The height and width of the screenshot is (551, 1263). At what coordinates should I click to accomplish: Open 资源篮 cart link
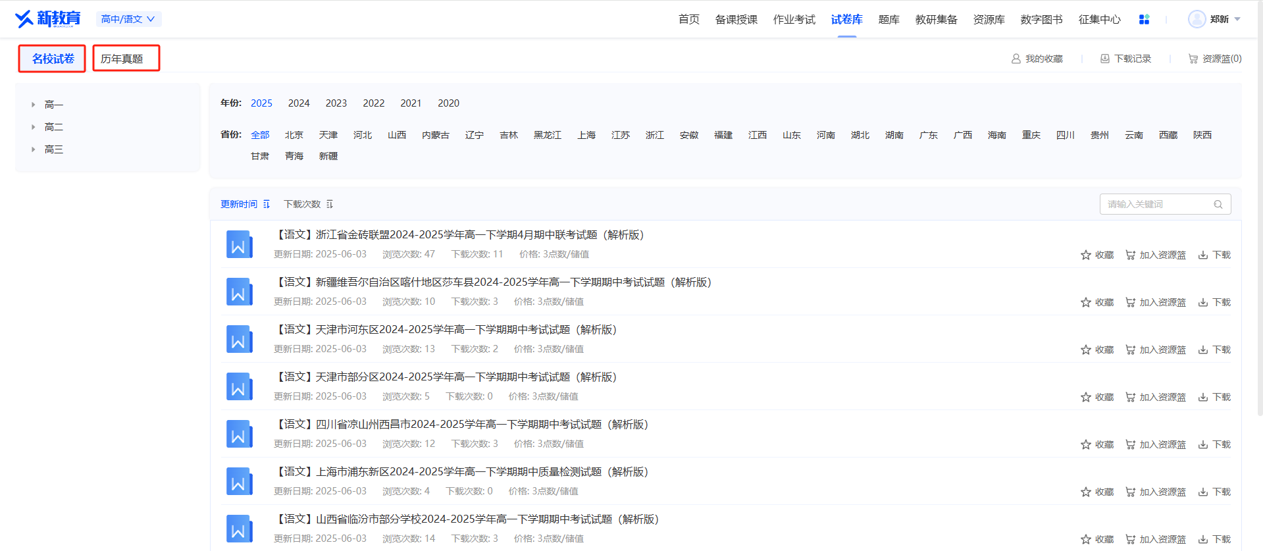(1215, 59)
